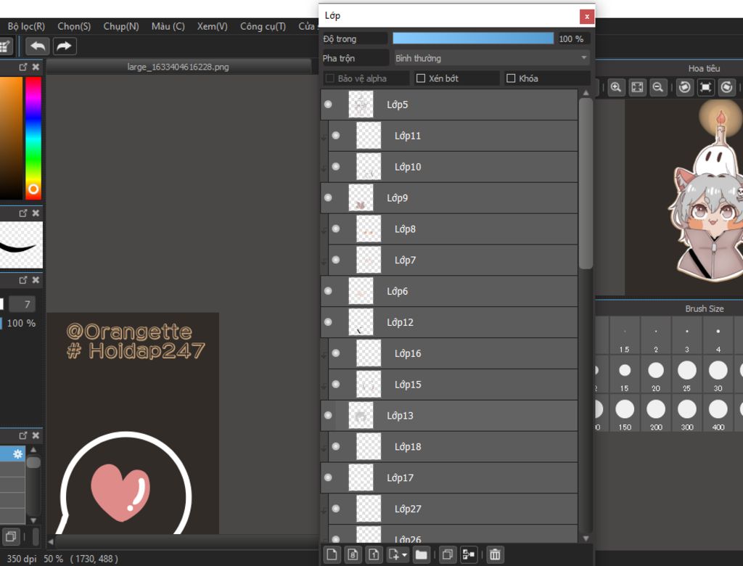The width and height of the screenshot is (743, 566).
Task: Hide the Lớp11 layer
Action: (x=336, y=136)
